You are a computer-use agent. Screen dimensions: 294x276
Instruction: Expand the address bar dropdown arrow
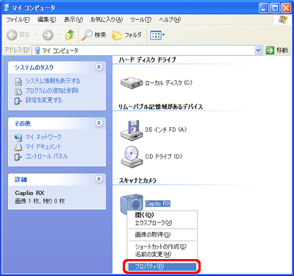click(x=258, y=50)
